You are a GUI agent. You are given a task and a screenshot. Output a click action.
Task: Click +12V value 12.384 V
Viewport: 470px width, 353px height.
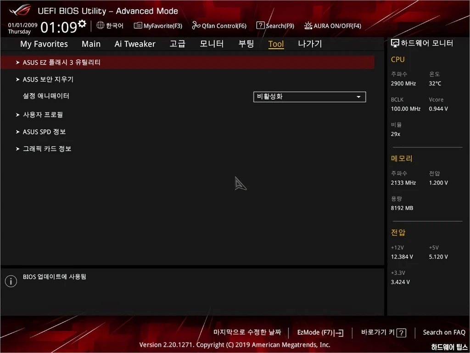(x=402, y=257)
